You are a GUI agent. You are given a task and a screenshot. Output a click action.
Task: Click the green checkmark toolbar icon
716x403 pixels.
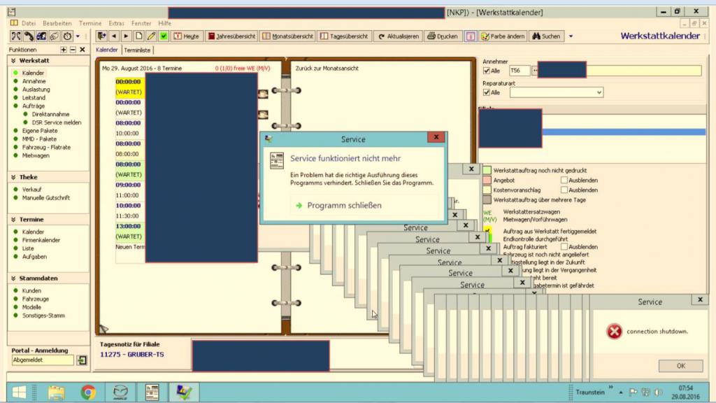pos(164,36)
